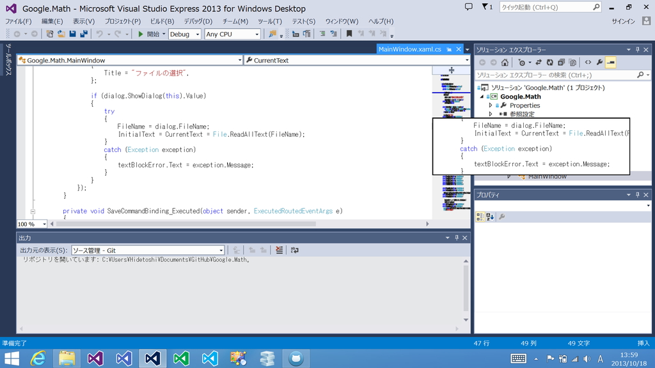Open File Explorer from the taskbar
This screenshot has width=655, height=368.
click(x=67, y=358)
